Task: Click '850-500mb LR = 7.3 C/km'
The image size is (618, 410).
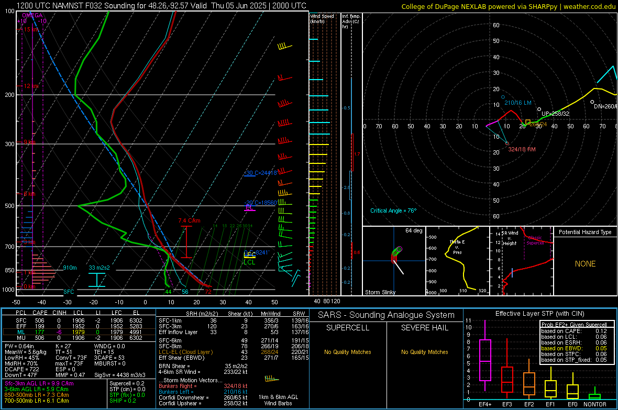Action: click(37, 395)
